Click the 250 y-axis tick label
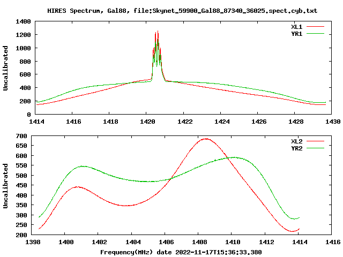343x257 pixels. click(x=21, y=225)
